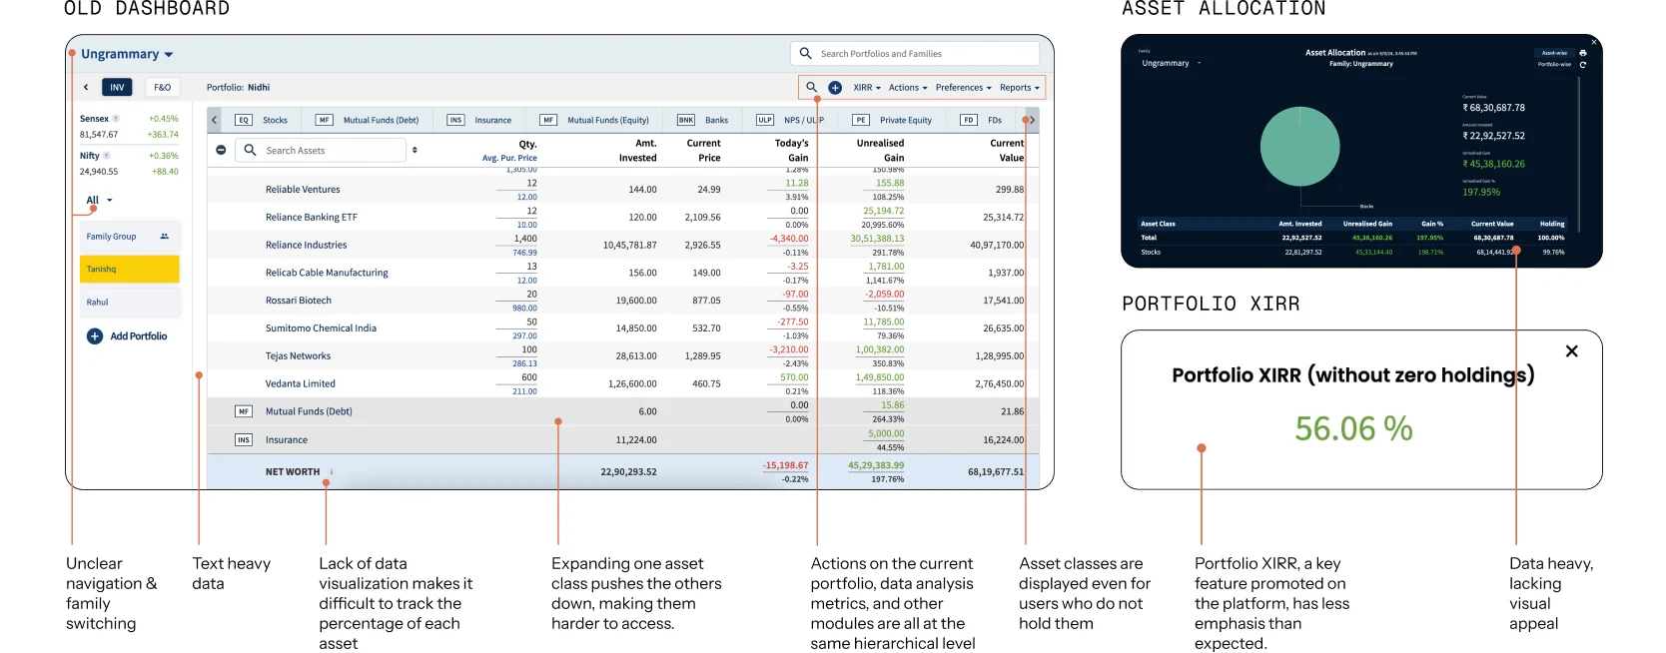This screenshot has height=653, width=1666.
Task: Click the Add Portfolio plus icon
Action: (95, 336)
